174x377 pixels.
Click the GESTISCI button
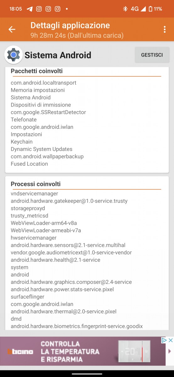[152, 55]
